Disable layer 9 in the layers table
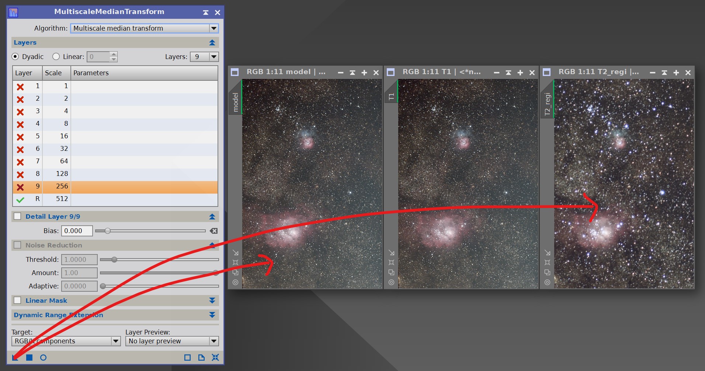This screenshot has width=705, height=371. [x=20, y=186]
